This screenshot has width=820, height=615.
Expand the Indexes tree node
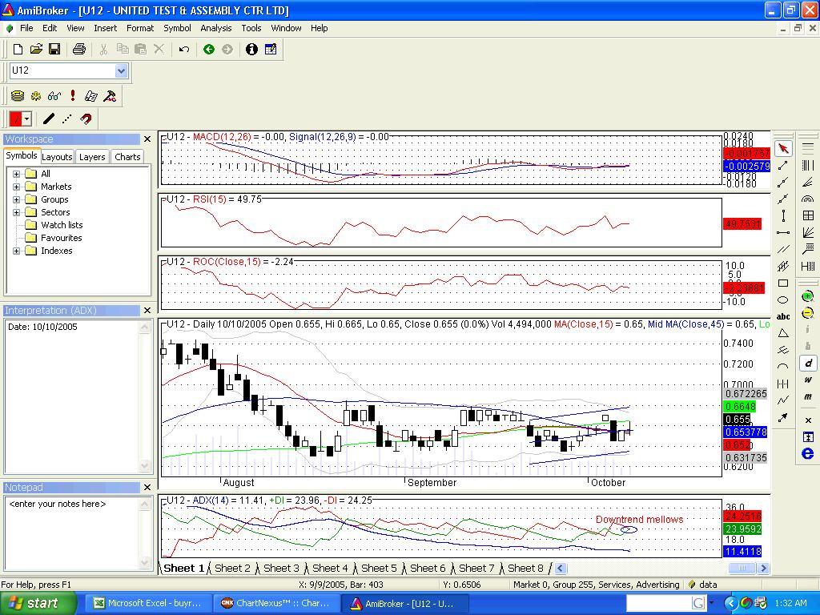[x=16, y=251]
